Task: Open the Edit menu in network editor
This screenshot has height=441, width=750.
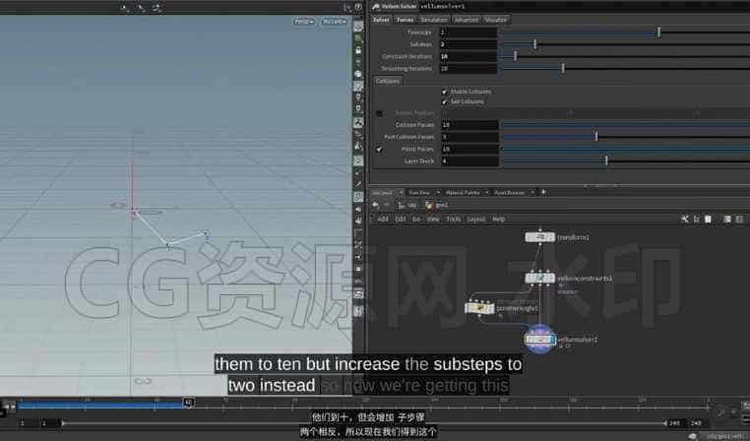Action: 401,220
